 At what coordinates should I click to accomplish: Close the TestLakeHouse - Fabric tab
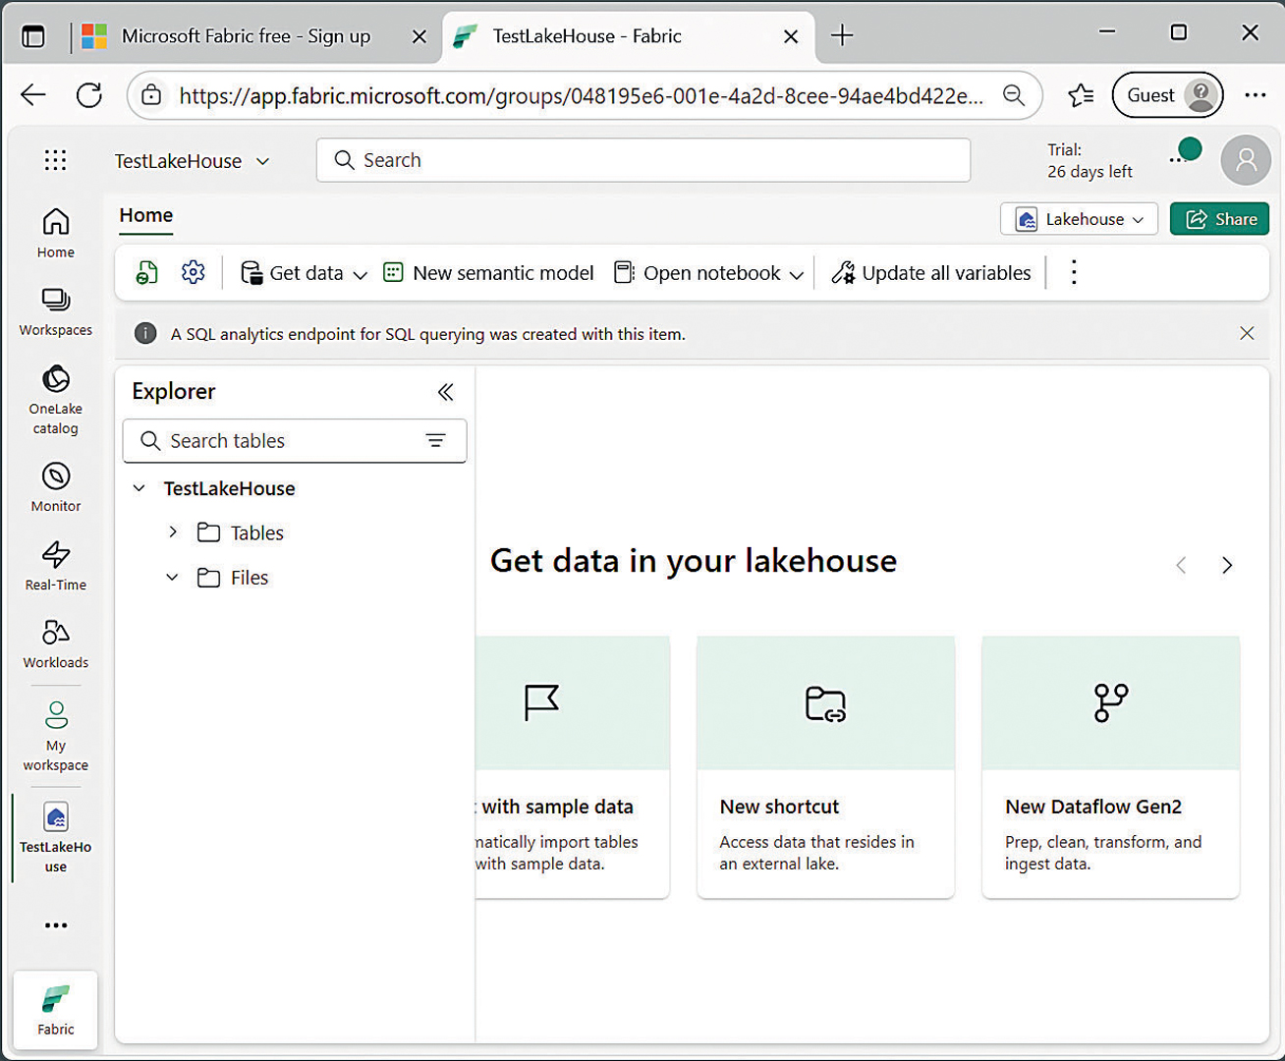(791, 36)
